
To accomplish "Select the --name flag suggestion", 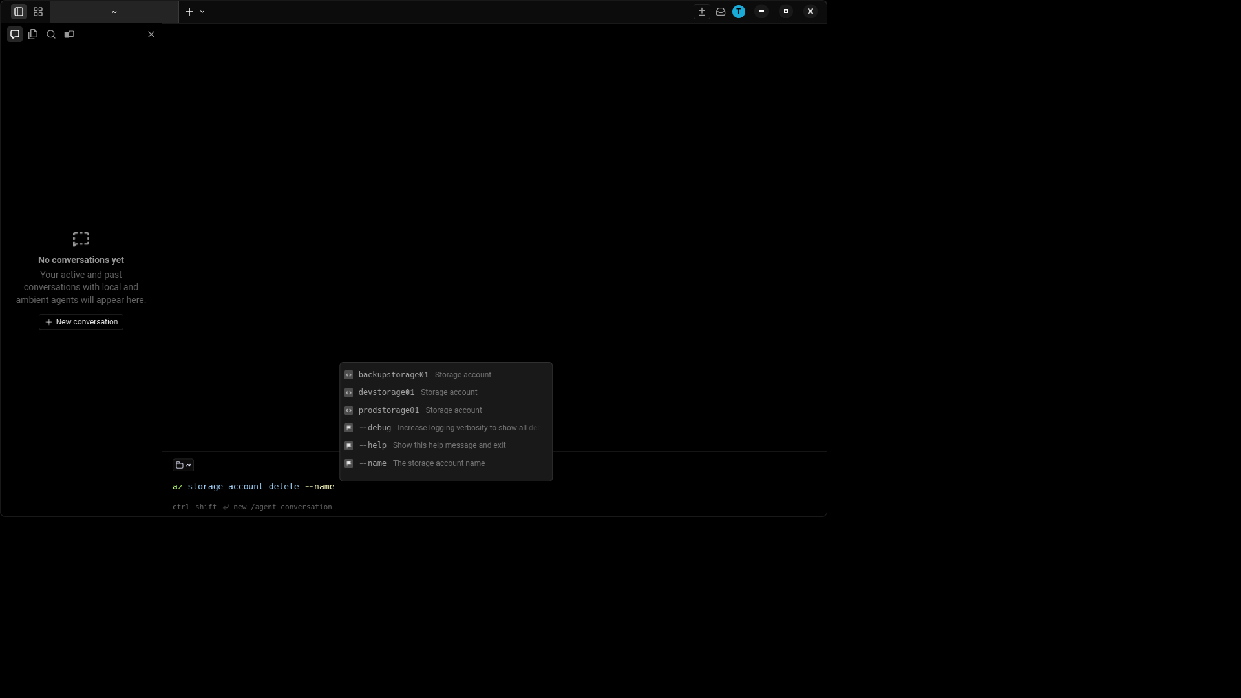I will coord(446,463).
